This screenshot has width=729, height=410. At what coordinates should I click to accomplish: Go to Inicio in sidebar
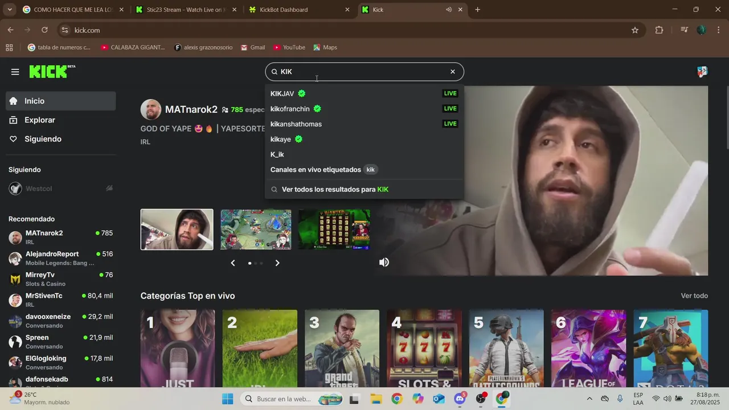point(61,101)
